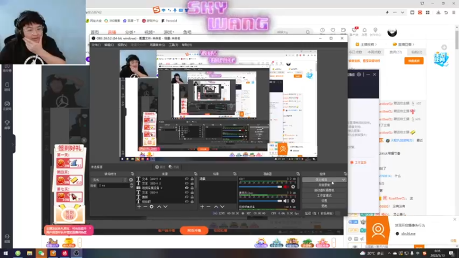Move selected source up in Sources list
The width and height of the screenshot is (459, 258).
[x=159, y=206]
